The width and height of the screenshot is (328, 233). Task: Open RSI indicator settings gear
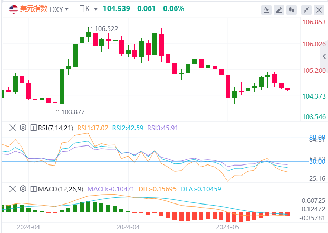[23, 127]
